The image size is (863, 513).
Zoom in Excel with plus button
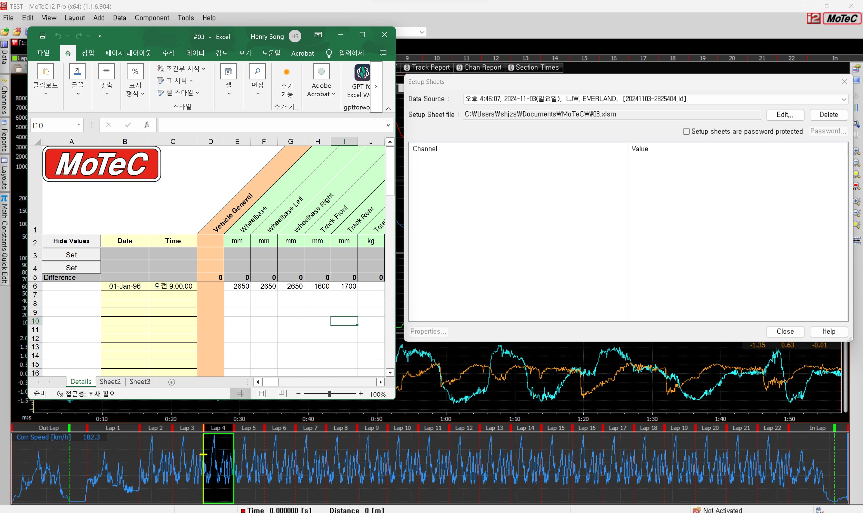pos(361,394)
